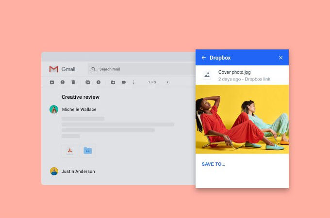Image resolution: width=330 pixels, height=218 pixels.
Task: Move email using the folder icon
Action: pyautogui.click(x=113, y=82)
